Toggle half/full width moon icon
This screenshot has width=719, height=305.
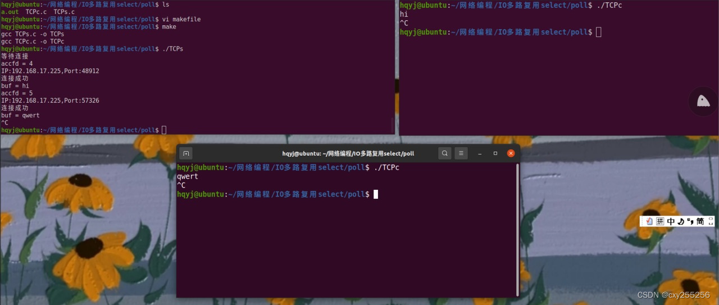[680, 221]
